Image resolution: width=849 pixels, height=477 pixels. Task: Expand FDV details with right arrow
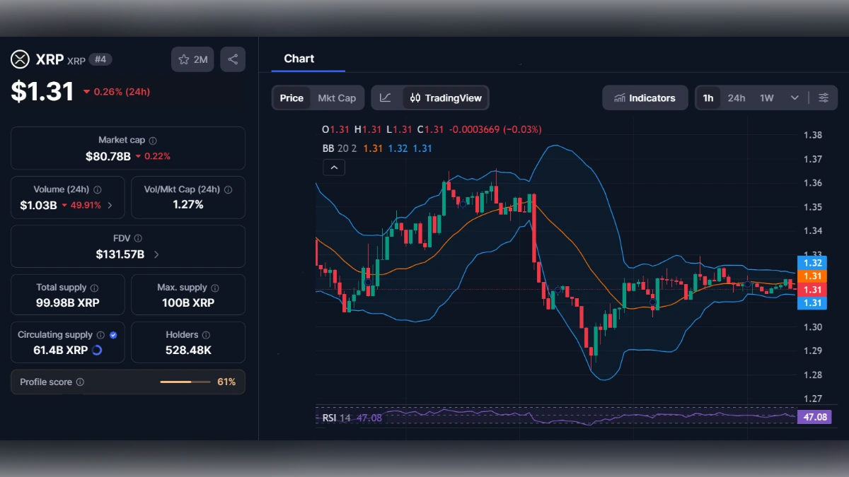[157, 254]
